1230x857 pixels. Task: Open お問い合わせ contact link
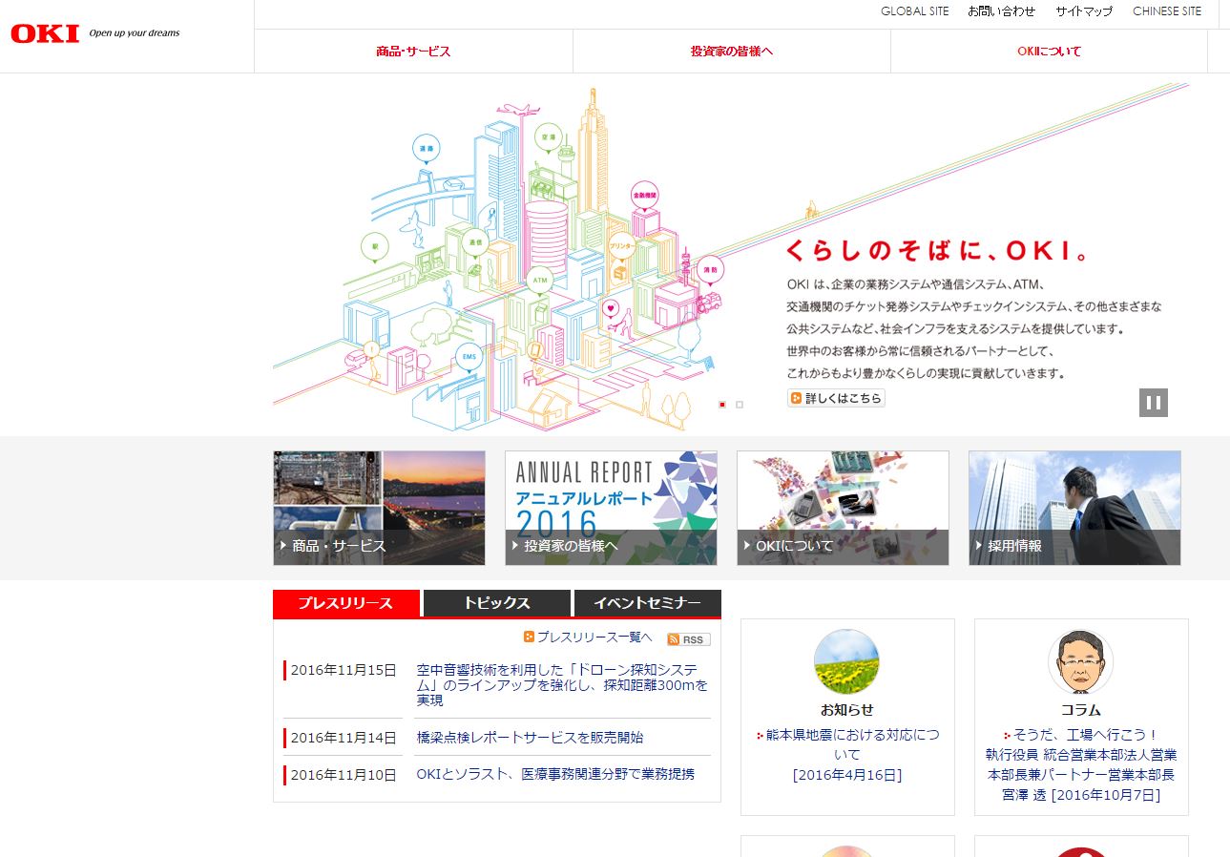1002,11
